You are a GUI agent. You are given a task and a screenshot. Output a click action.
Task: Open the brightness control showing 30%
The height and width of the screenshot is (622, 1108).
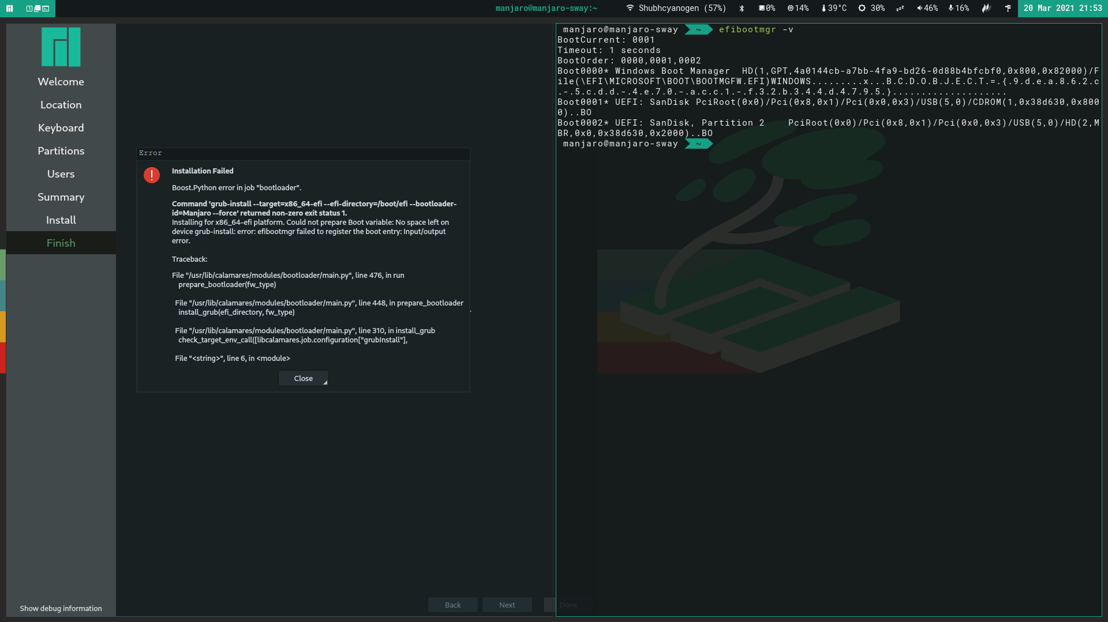pos(872,9)
